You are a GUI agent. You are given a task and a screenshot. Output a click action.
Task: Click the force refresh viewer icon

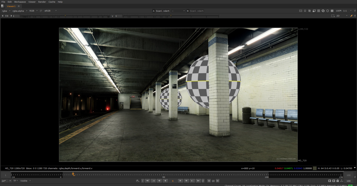click(x=323, y=11)
